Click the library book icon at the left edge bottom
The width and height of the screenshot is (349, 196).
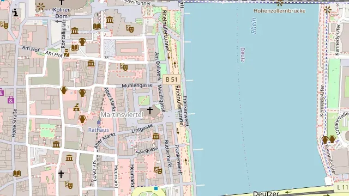17,173
